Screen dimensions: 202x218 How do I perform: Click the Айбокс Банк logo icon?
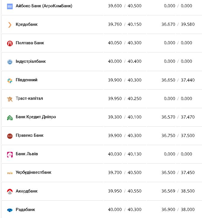pos(10,6)
